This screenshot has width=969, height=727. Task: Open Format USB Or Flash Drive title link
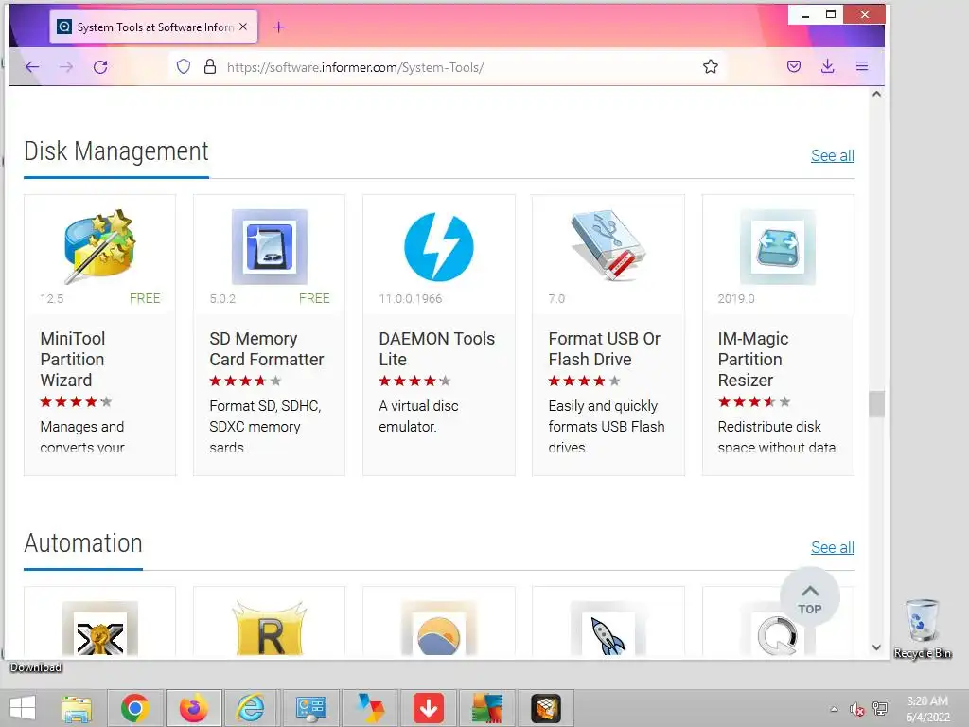pos(605,349)
